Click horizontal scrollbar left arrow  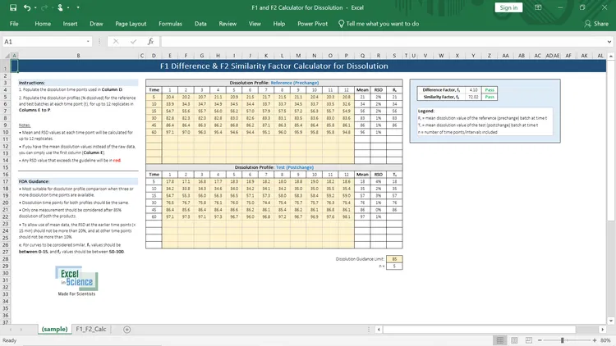click(379, 330)
